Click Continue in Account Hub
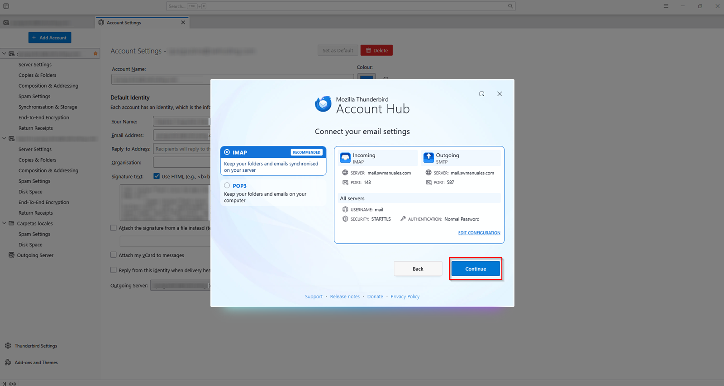 click(x=476, y=268)
